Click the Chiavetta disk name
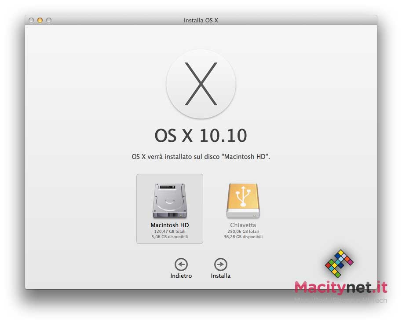This screenshot has height=324, width=402. 243,225
